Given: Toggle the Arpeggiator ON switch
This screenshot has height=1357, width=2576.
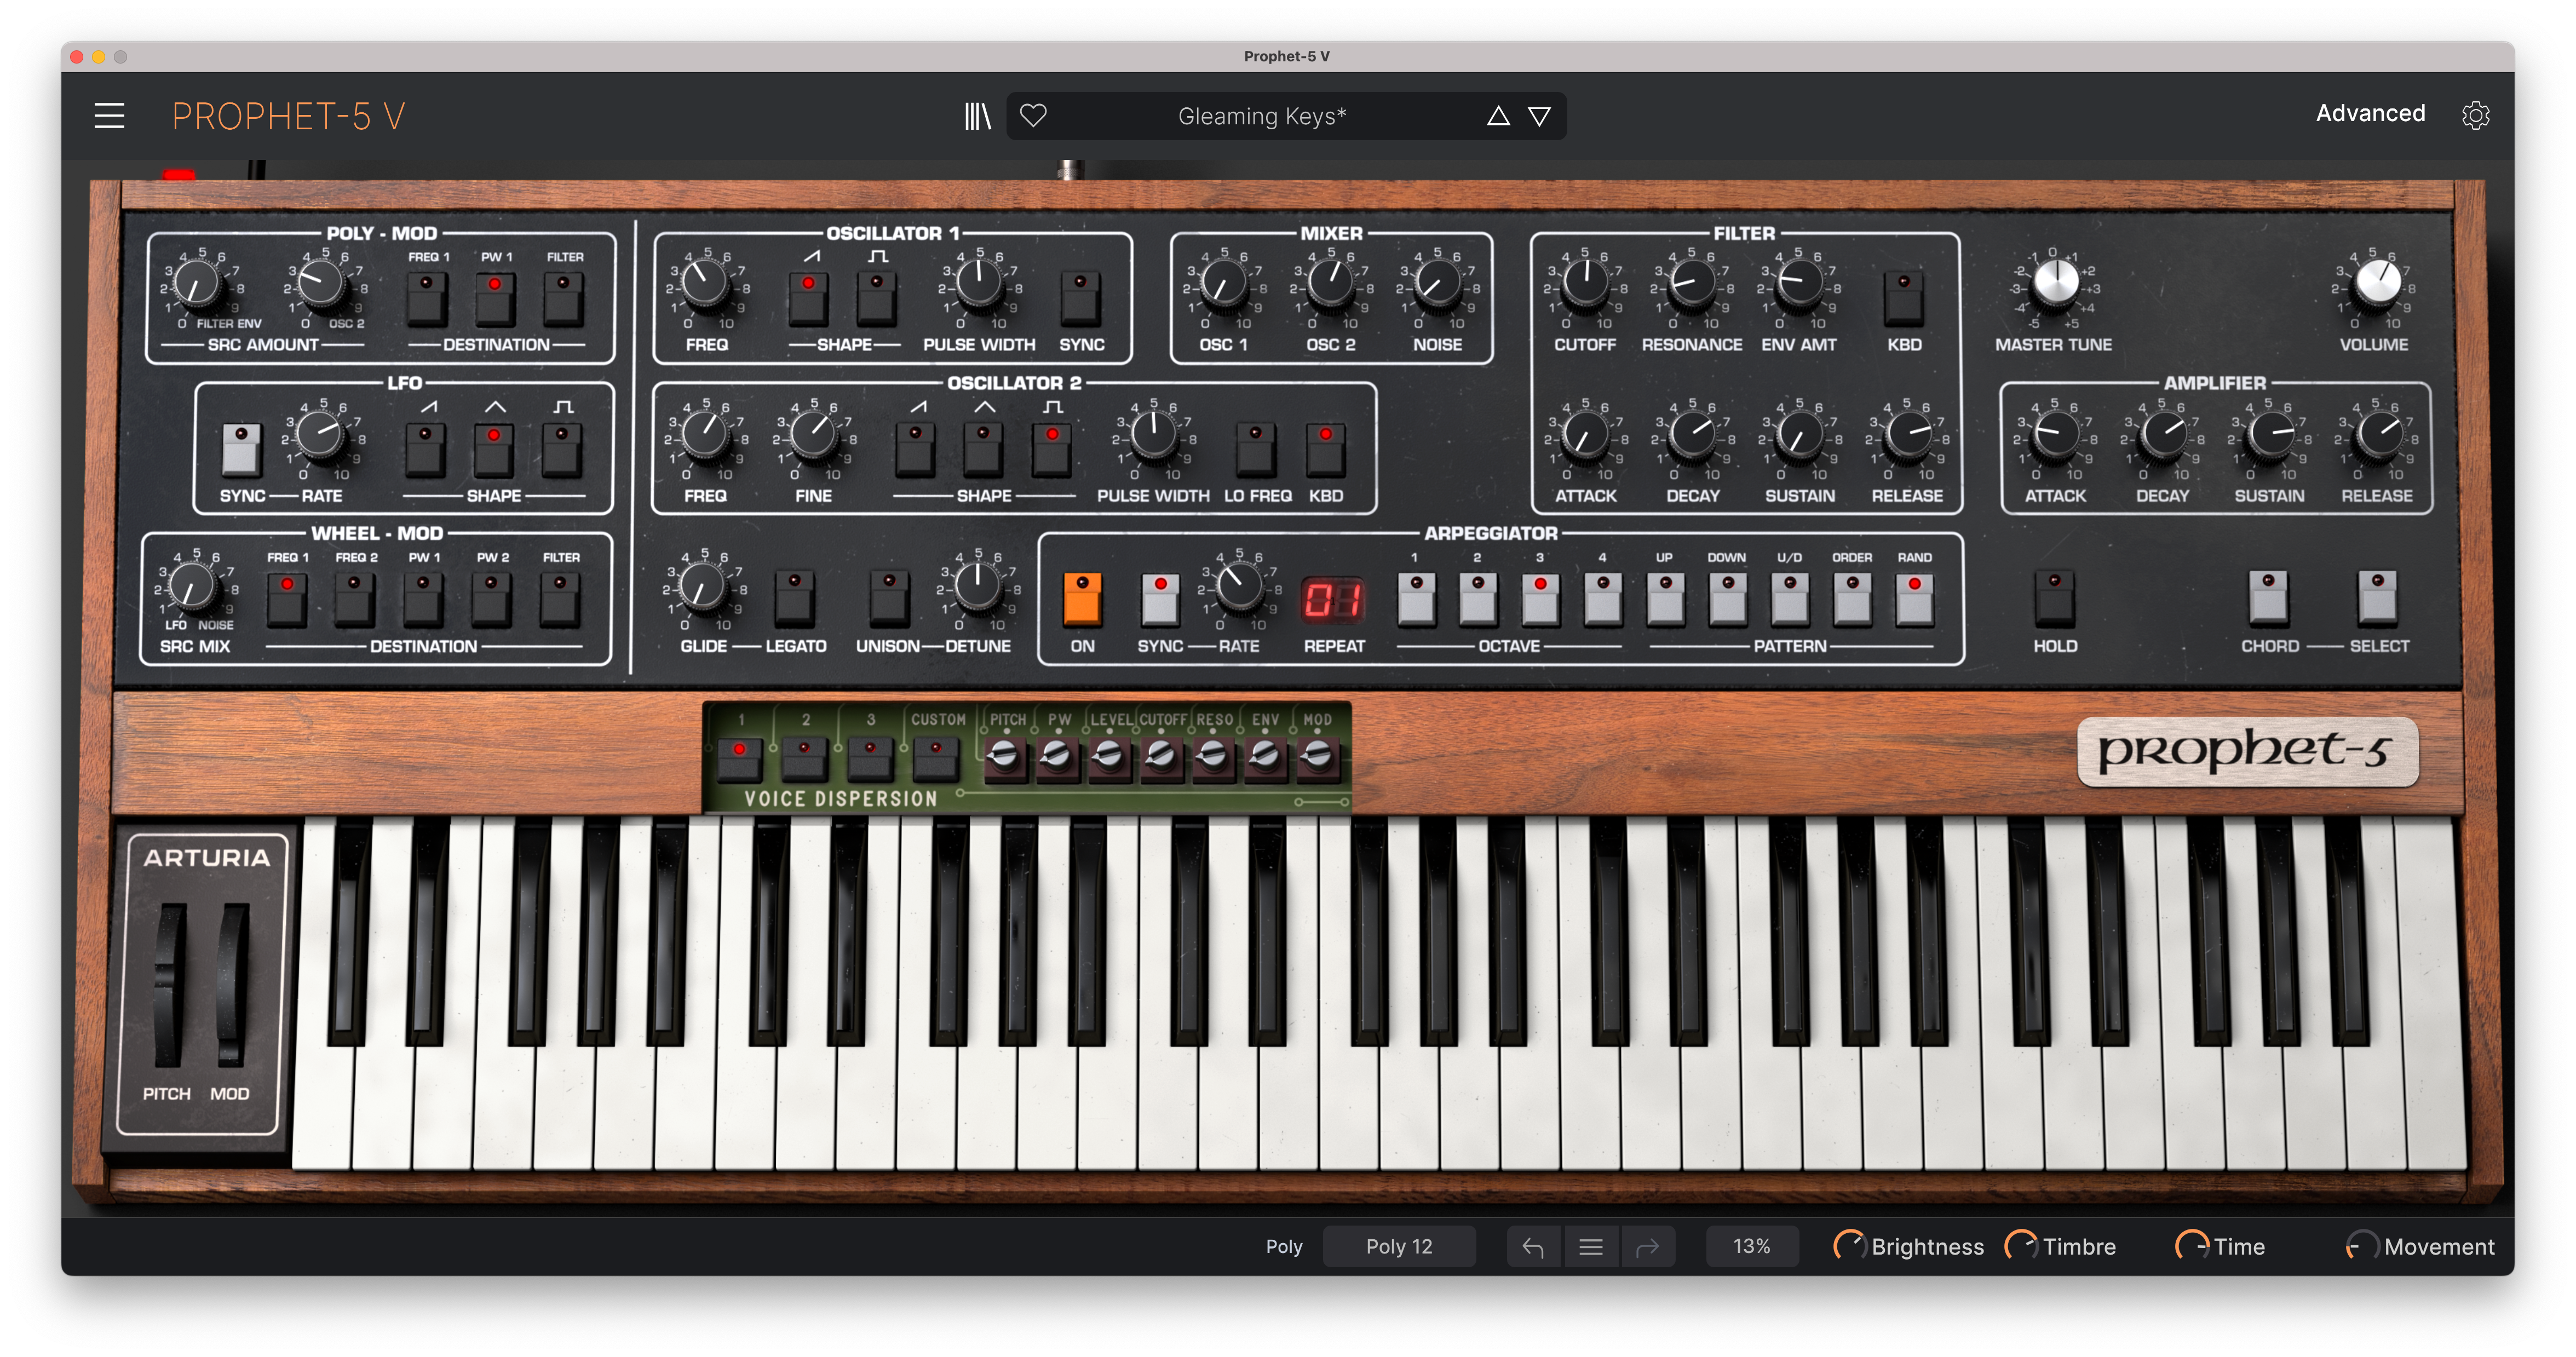Looking at the screenshot, I should 1082,599.
